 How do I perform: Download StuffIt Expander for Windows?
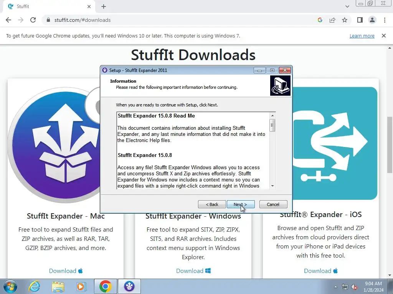click(x=193, y=271)
